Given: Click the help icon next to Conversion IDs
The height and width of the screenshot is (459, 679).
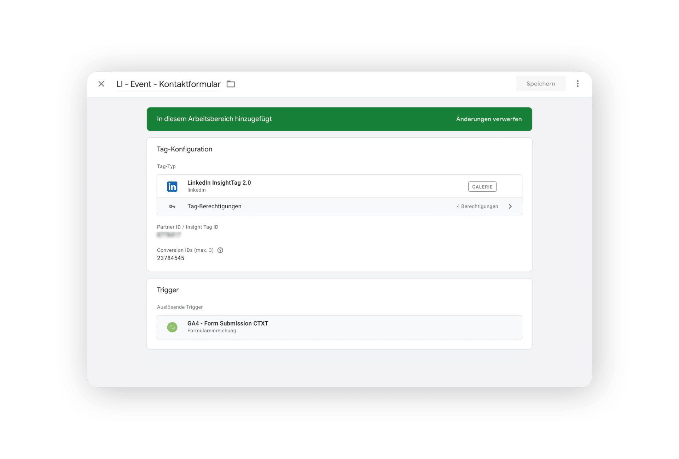Looking at the screenshot, I should 220,250.
